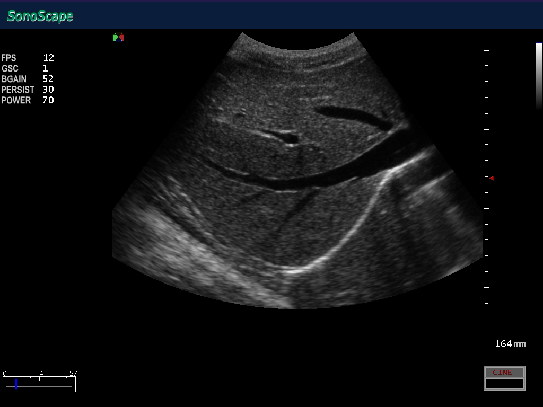Select the FPS value 12
The height and width of the screenshot is (407, 543).
[x=48, y=58]
